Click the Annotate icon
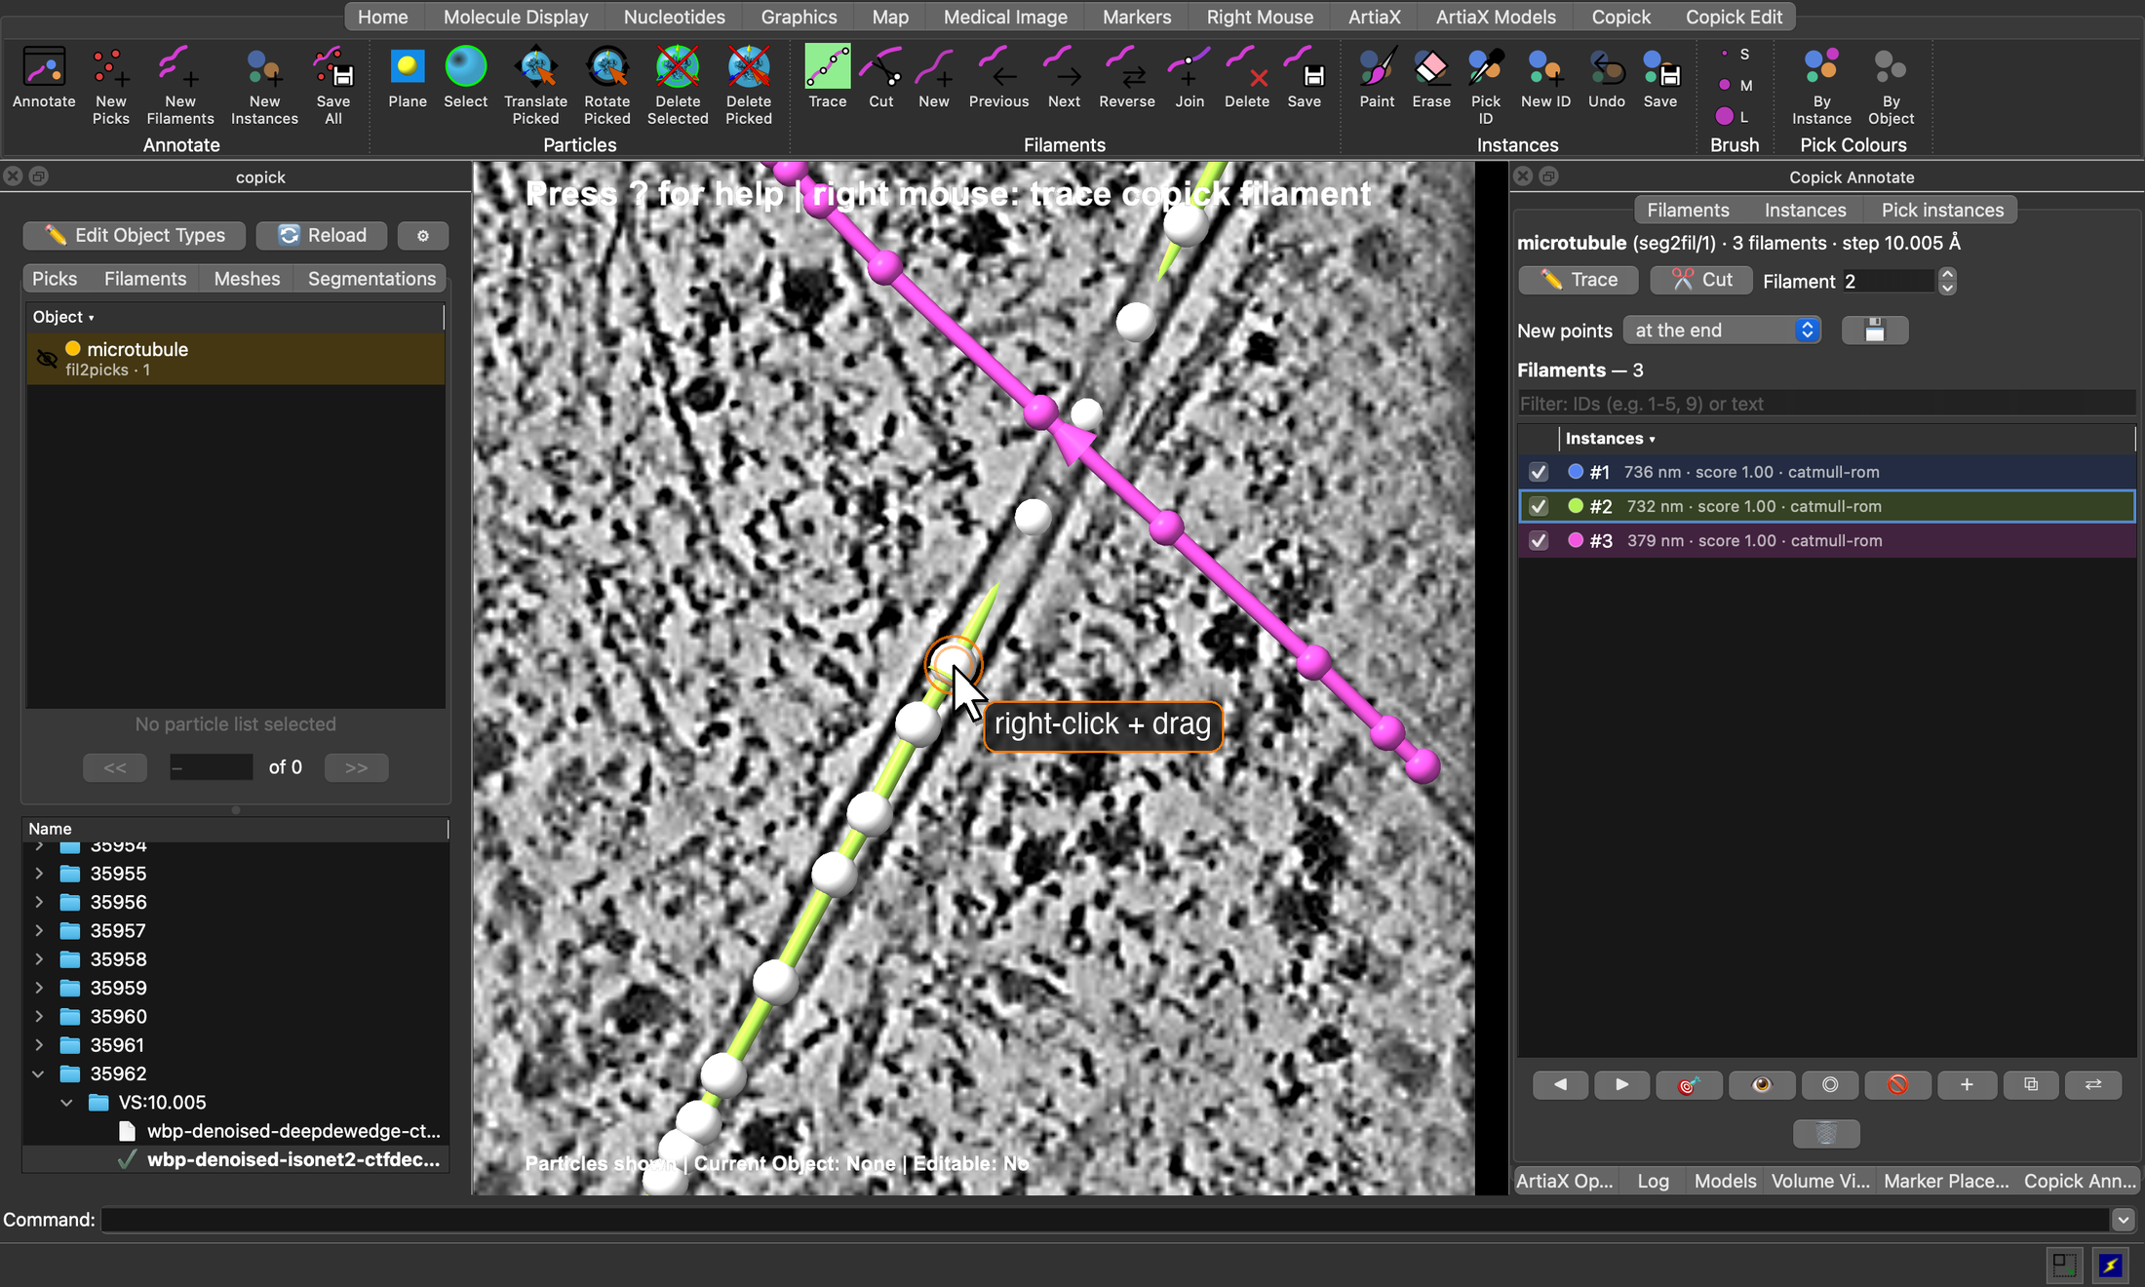2145x1287 pixels. coord(44,67)
